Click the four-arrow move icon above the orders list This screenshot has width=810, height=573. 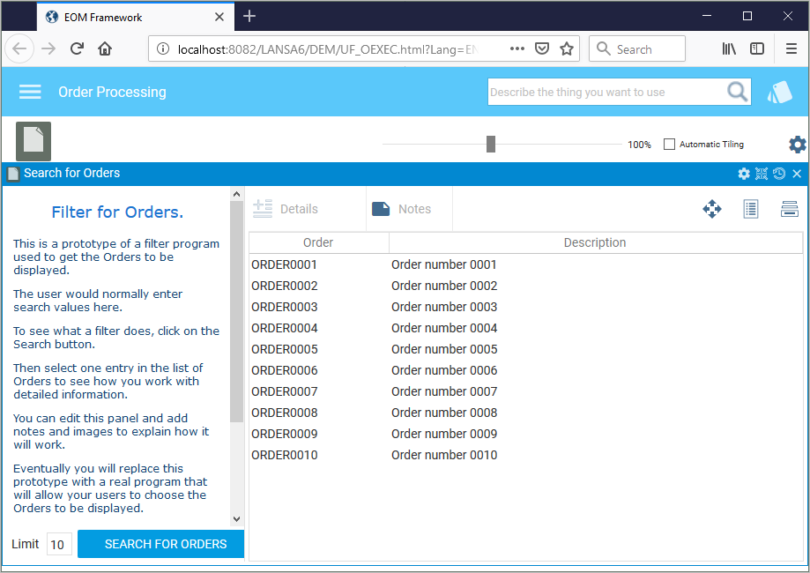click(712, 209)
